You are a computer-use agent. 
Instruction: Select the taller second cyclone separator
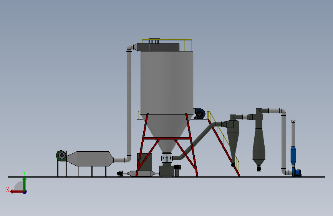(259, 140)
